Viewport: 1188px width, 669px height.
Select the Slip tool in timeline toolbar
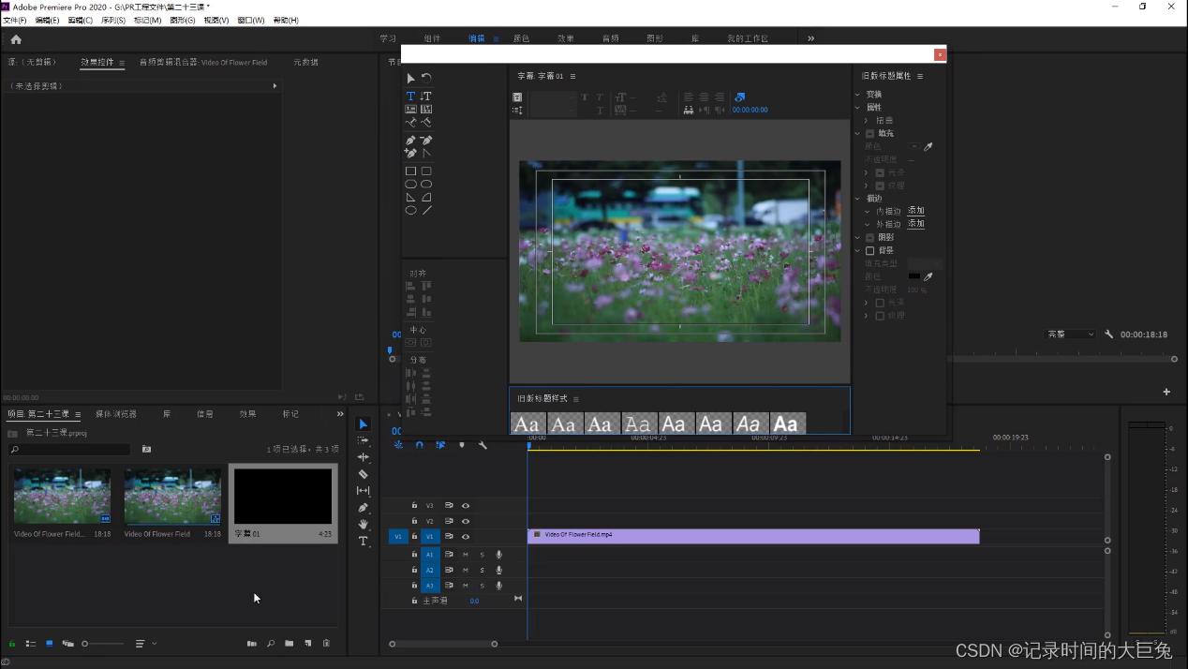click(364, 491)
